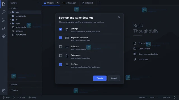Image resolution: width=179 pixels, height=100 pixels.
Task: Click the sync circle icon in status bar
Action: pyautogui.click(x=14, y=97)
